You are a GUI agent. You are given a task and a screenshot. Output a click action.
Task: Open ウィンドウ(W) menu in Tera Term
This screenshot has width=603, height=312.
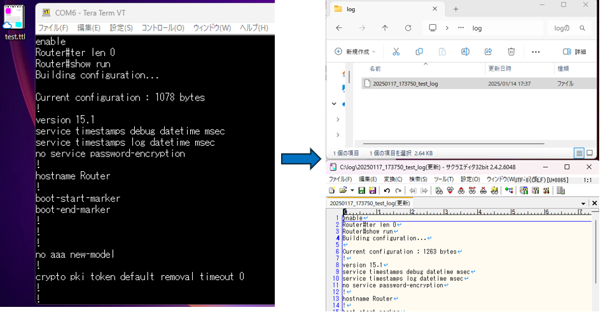coord(212,28)
